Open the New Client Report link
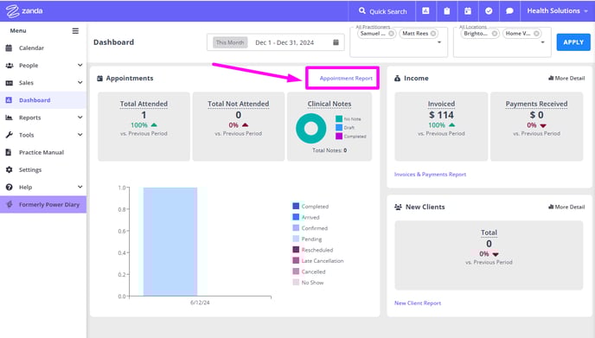 [418, 303]
